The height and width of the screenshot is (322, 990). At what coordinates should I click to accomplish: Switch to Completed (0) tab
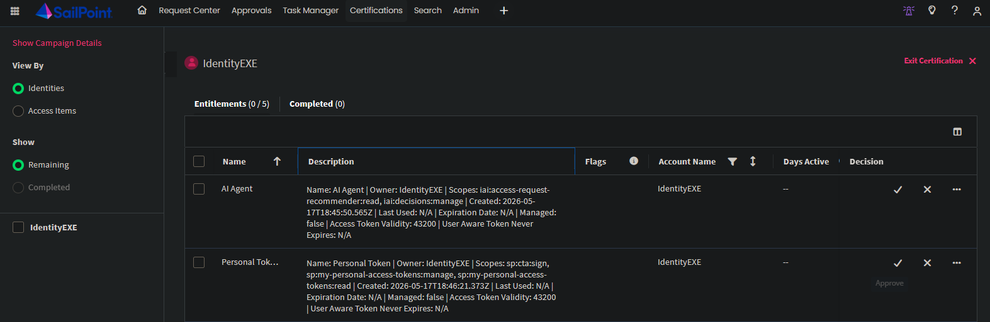click(x=317, y=104)
